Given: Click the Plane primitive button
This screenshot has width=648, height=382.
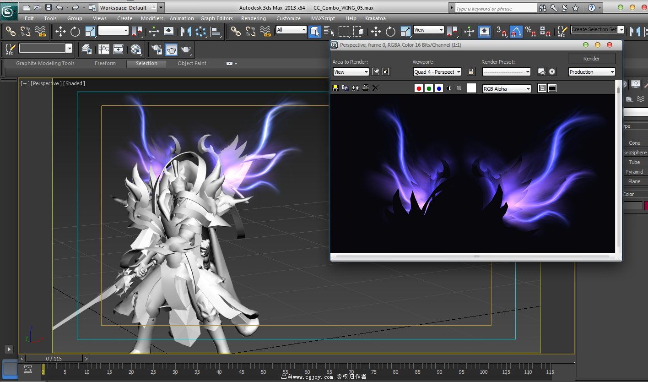Looking at the screenshot, I should [x=635, y=181].
